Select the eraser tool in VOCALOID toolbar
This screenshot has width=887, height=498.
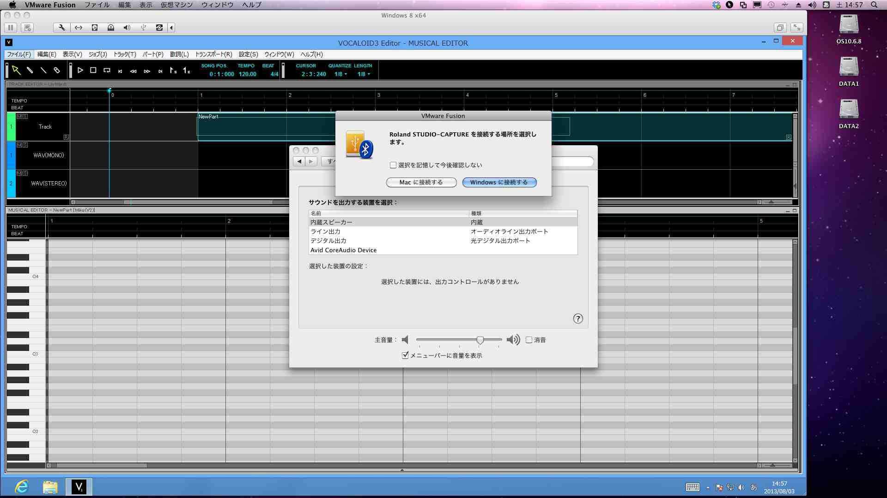pos(57,70)
